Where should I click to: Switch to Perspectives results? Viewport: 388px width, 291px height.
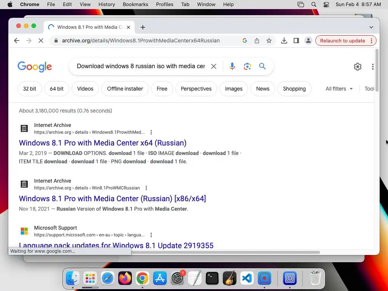(x=196, y=89)
